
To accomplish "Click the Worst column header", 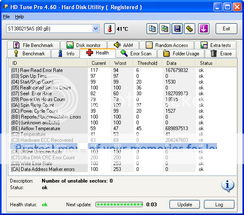I will [122, 63].
